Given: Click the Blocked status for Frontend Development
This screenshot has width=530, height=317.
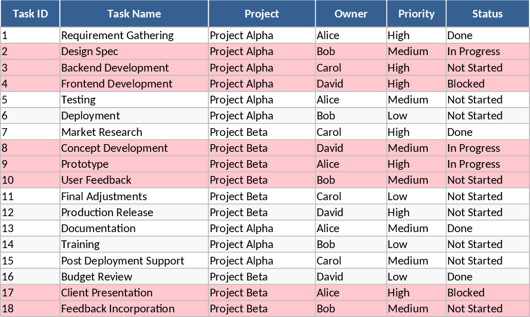Looking at the screenshot, I should click(x=466, y=84).
